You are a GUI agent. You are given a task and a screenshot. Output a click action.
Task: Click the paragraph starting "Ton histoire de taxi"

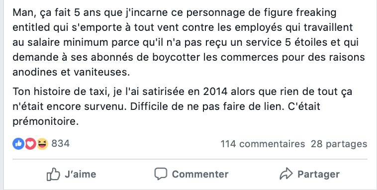click(182, 106)
